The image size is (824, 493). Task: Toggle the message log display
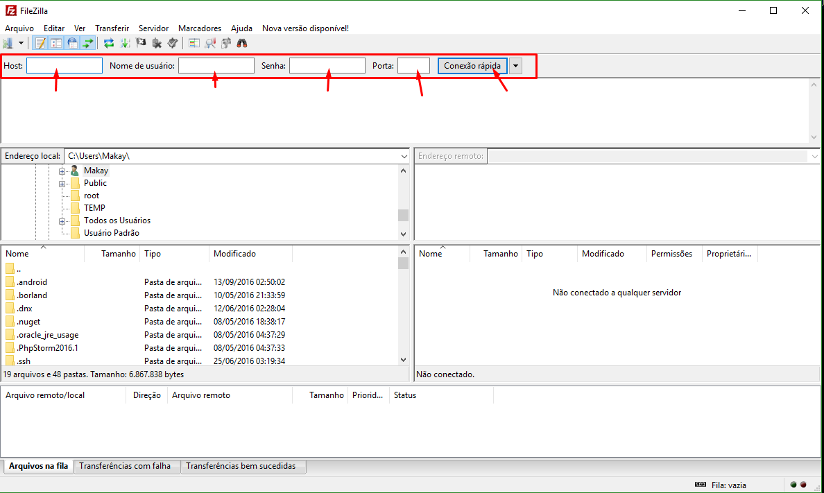click(40, 43)
